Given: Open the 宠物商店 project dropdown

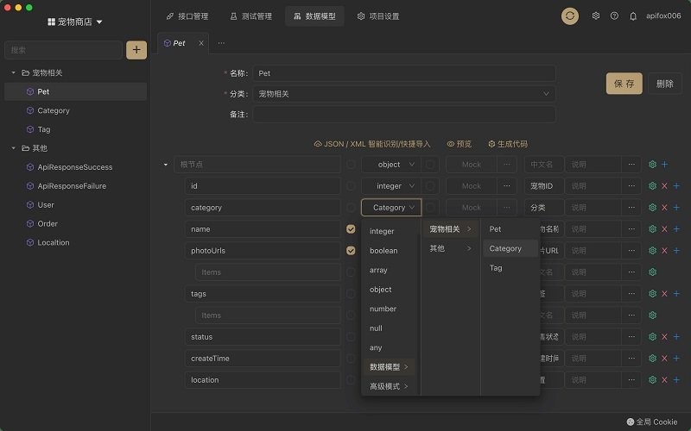Looking at the screenshot, I should click(x=75, y=22).
